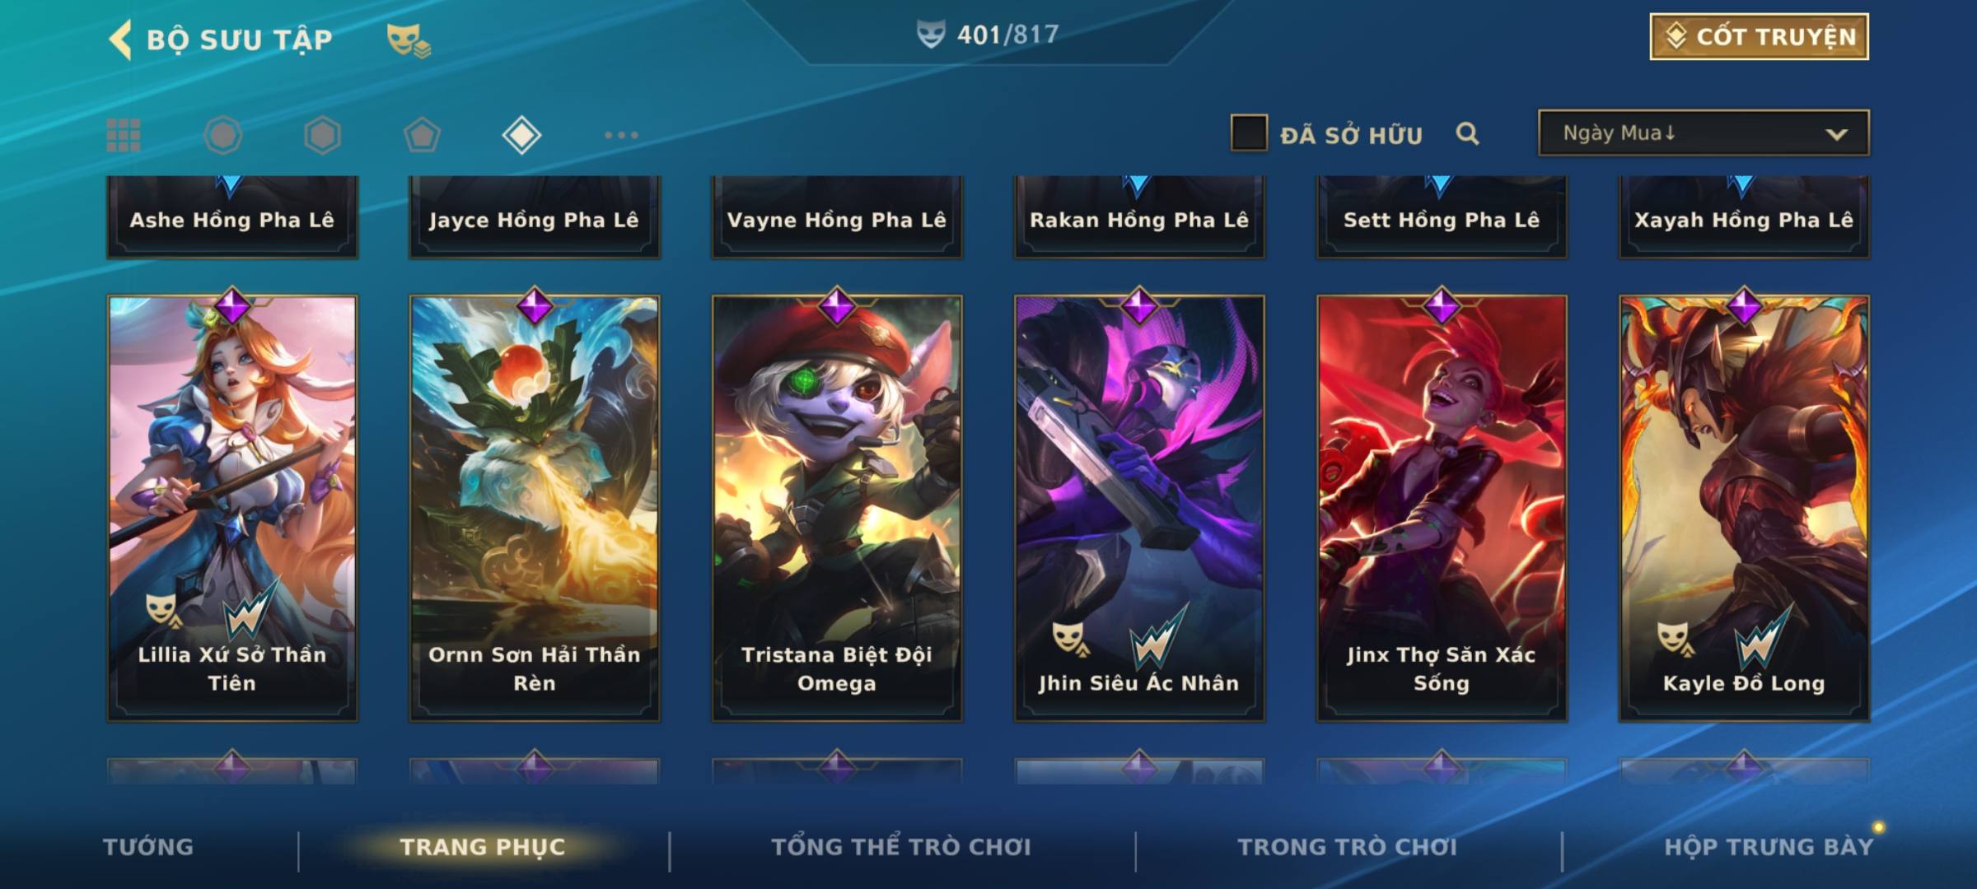
Task: Show more filters via three dots
Action: pyautogui.click(x=621, y=135)
